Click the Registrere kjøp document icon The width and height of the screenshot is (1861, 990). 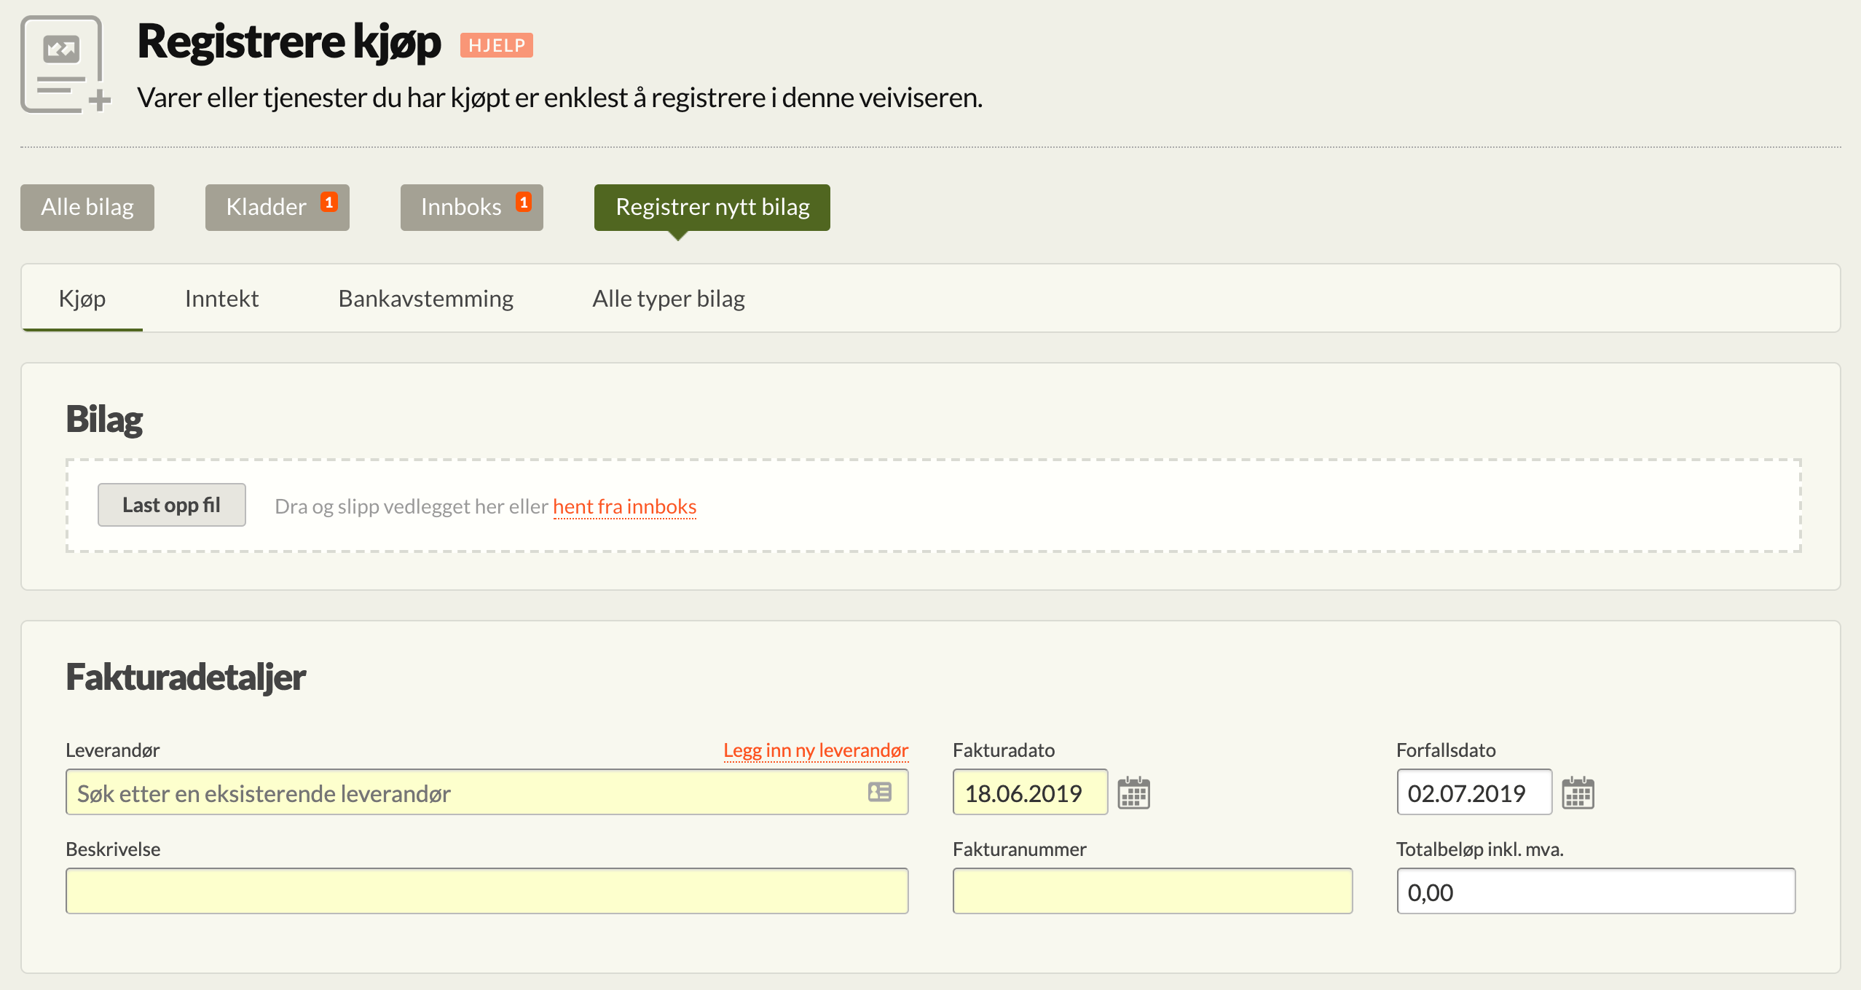coord(66,65)
